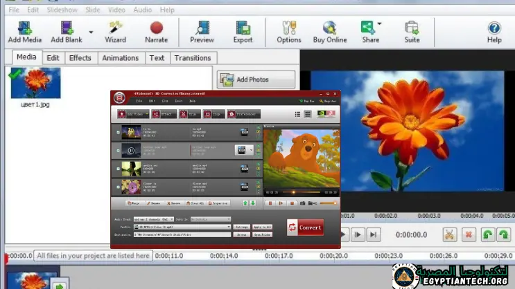The width and height of the screenshot is (515, 289).
Task: Open the Subtitle dropdown in converter
Action: (229, 219)
